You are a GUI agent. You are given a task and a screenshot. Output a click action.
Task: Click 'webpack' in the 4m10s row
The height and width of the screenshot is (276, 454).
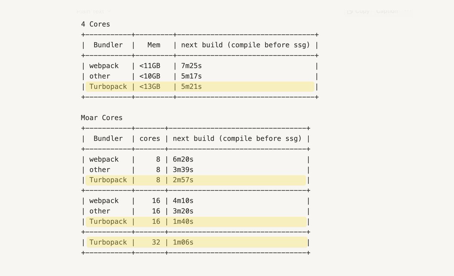104,201
